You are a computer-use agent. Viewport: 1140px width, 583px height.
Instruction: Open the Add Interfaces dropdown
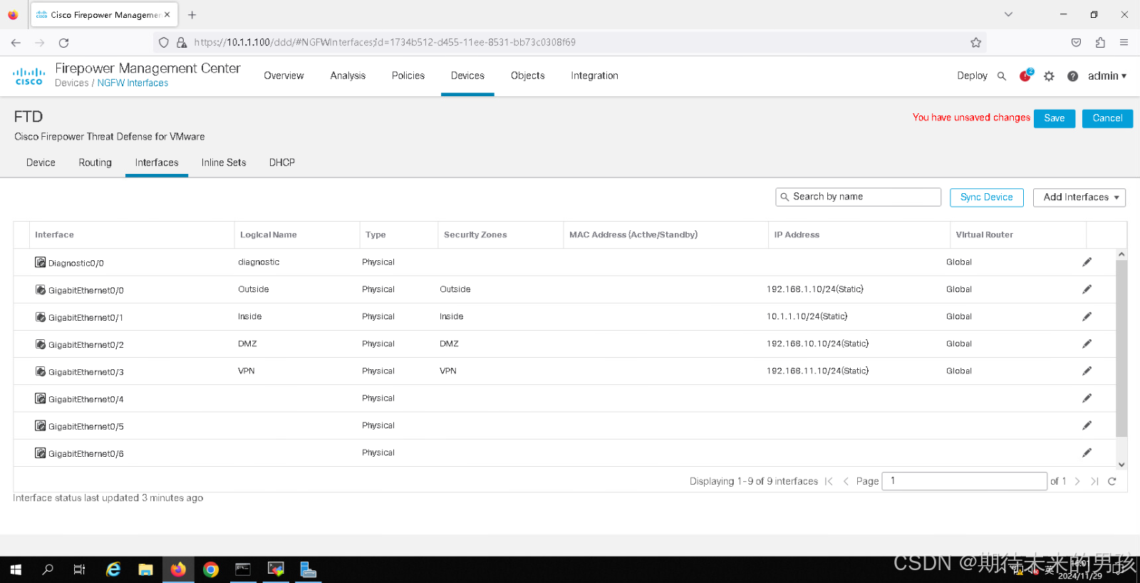(x=1079, y=197)
